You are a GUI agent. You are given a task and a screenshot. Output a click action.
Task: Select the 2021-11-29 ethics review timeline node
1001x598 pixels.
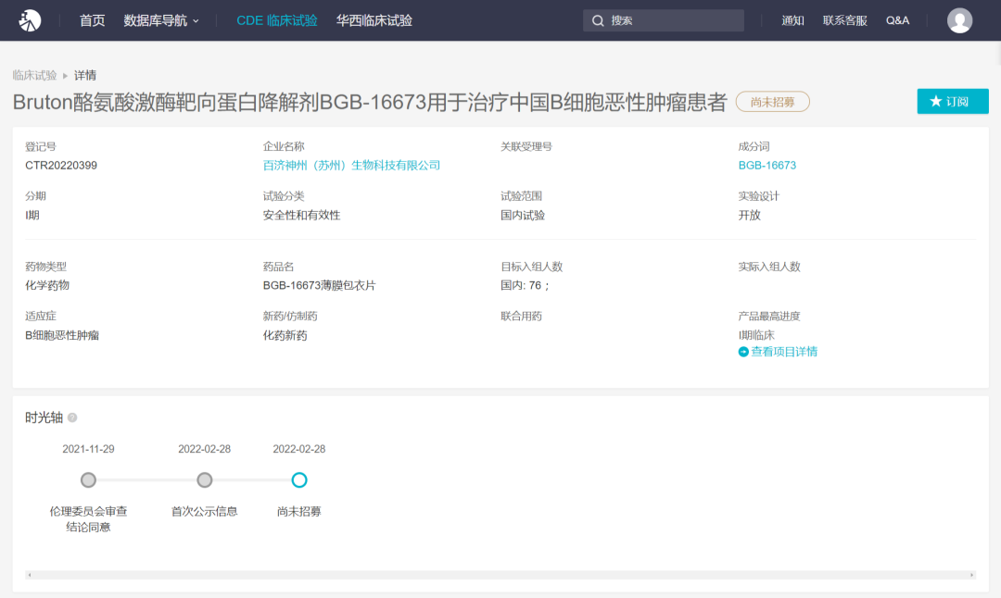[88, 480]
